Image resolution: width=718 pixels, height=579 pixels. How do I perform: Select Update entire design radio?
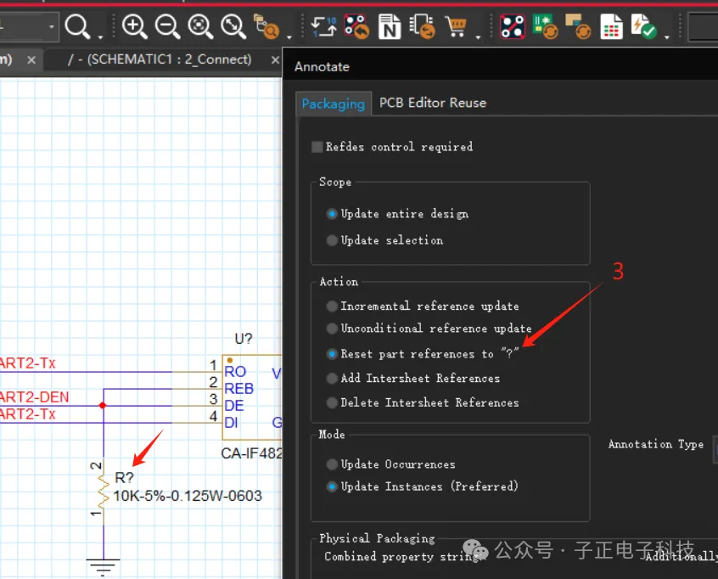332,214
